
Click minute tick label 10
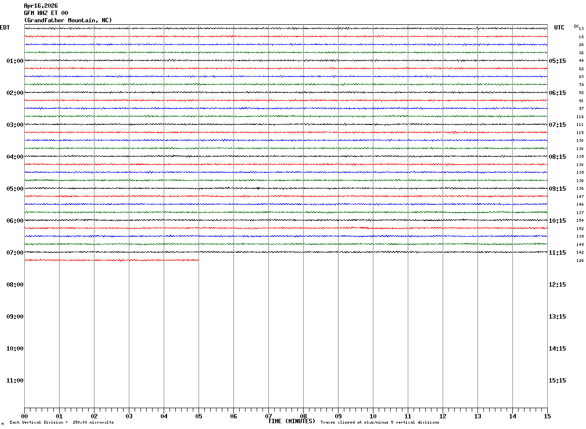(x=373, y=416)
